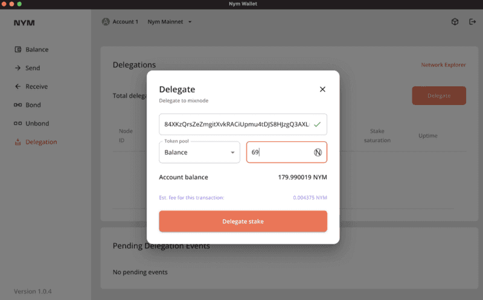Close the Delegate dialog with X
This screenshot has height=300, width=483.
click(x=322, y=89)
